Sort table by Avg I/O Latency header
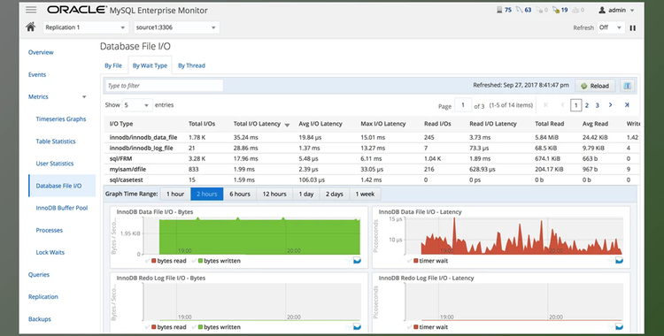 [x=320, y=124]
